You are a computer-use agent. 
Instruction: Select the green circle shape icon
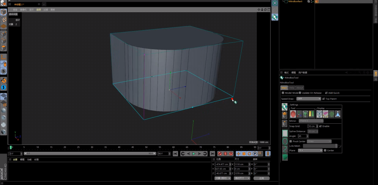point(285,141)
